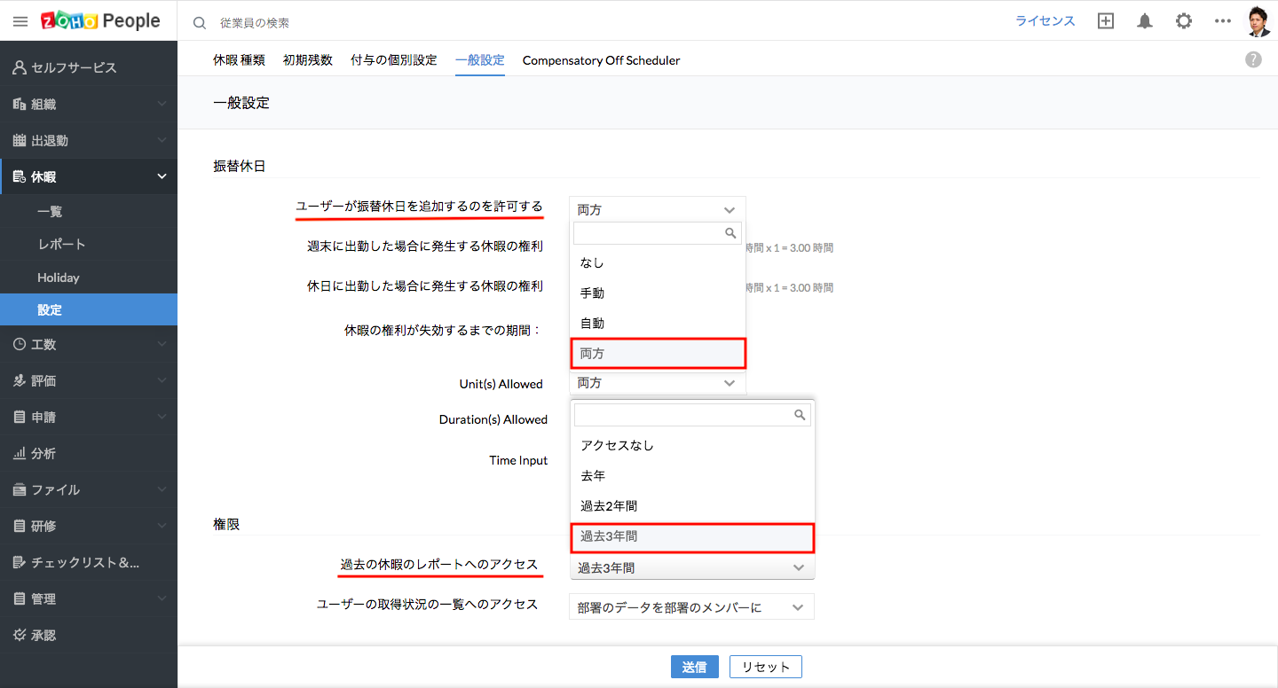Switch to Compensatory Off Scheduler tab
The image size is (1278, 688).
coord(601,60)
